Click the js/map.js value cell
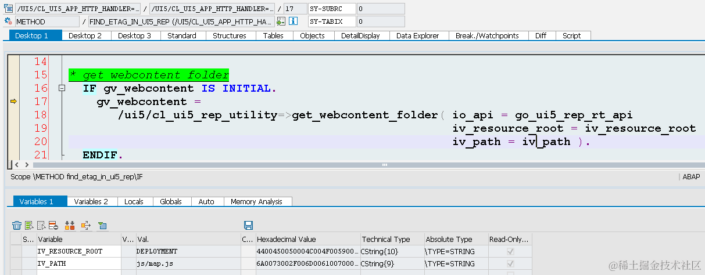705x275 pixels. [187, 263]
